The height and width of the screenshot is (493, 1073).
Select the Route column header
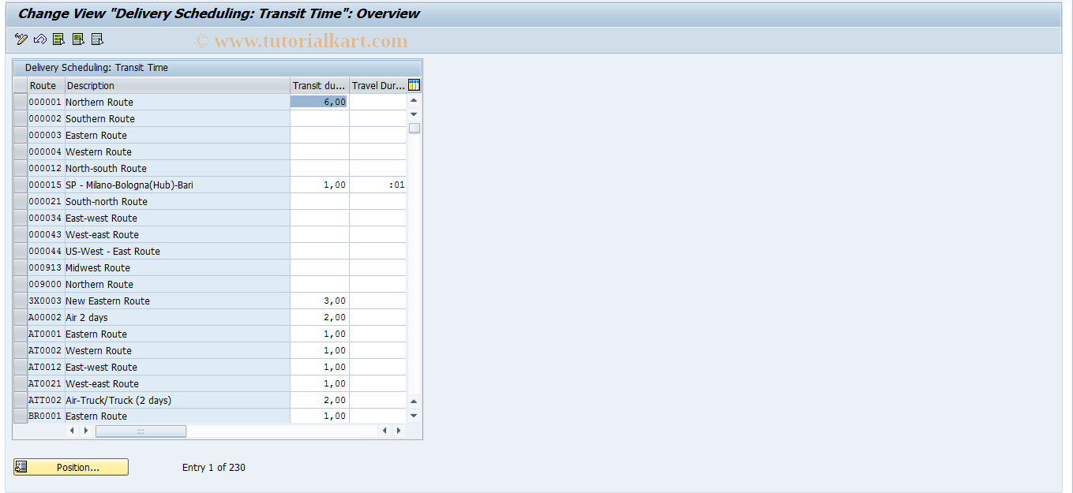[43, 85]
